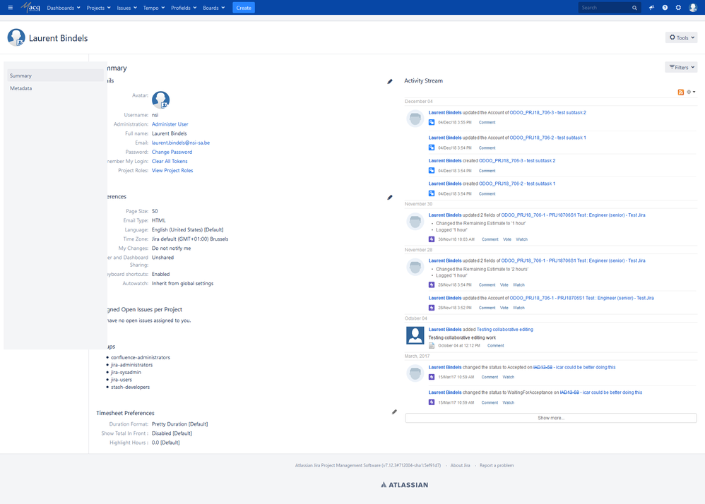Image resolution: width=705 pixels, height=504 pixels.
Task: Select the Summary sidebar item
Action: coord(21,76)
